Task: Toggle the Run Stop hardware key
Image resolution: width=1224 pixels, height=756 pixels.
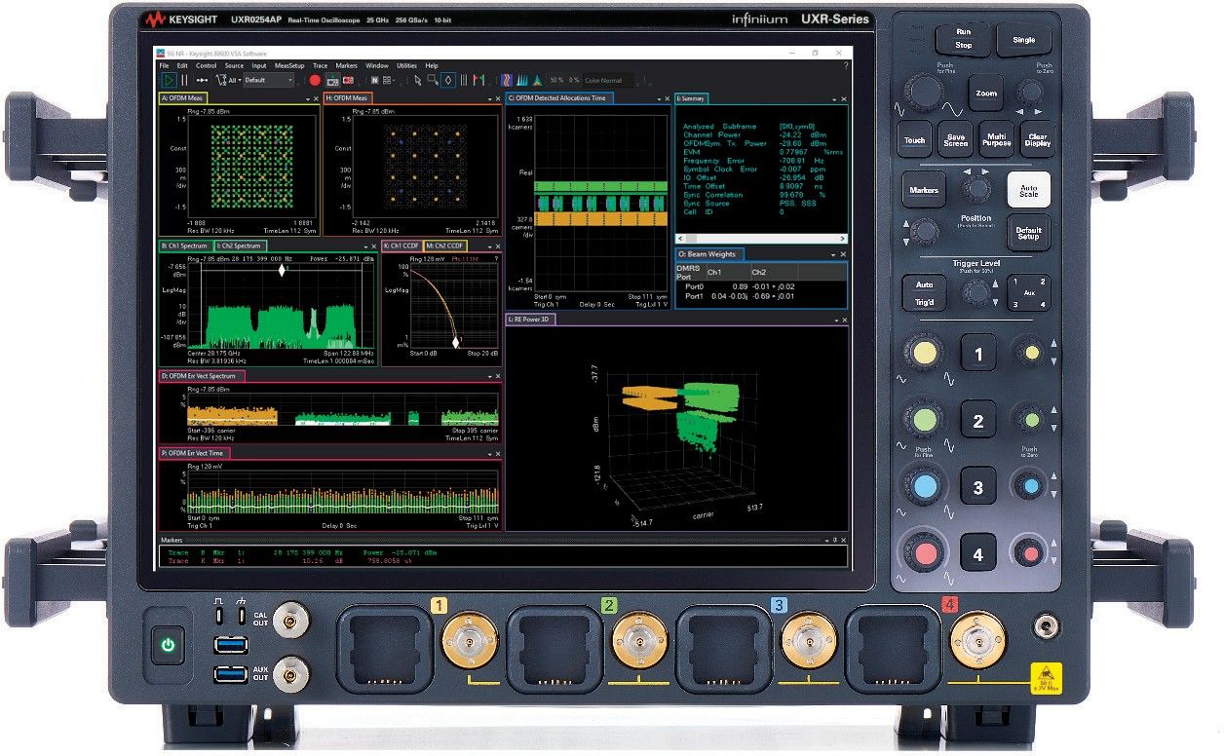Action: 963,39
